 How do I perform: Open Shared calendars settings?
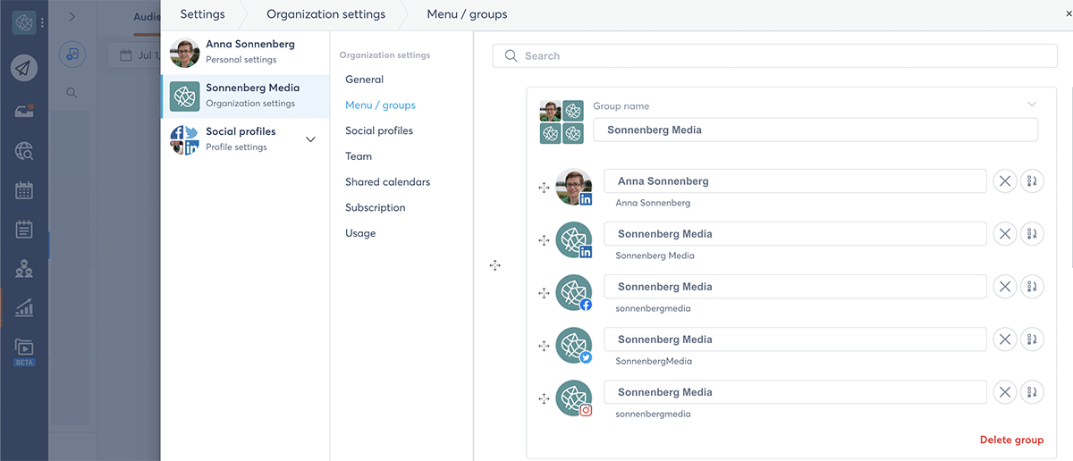(x=387, y=182)
